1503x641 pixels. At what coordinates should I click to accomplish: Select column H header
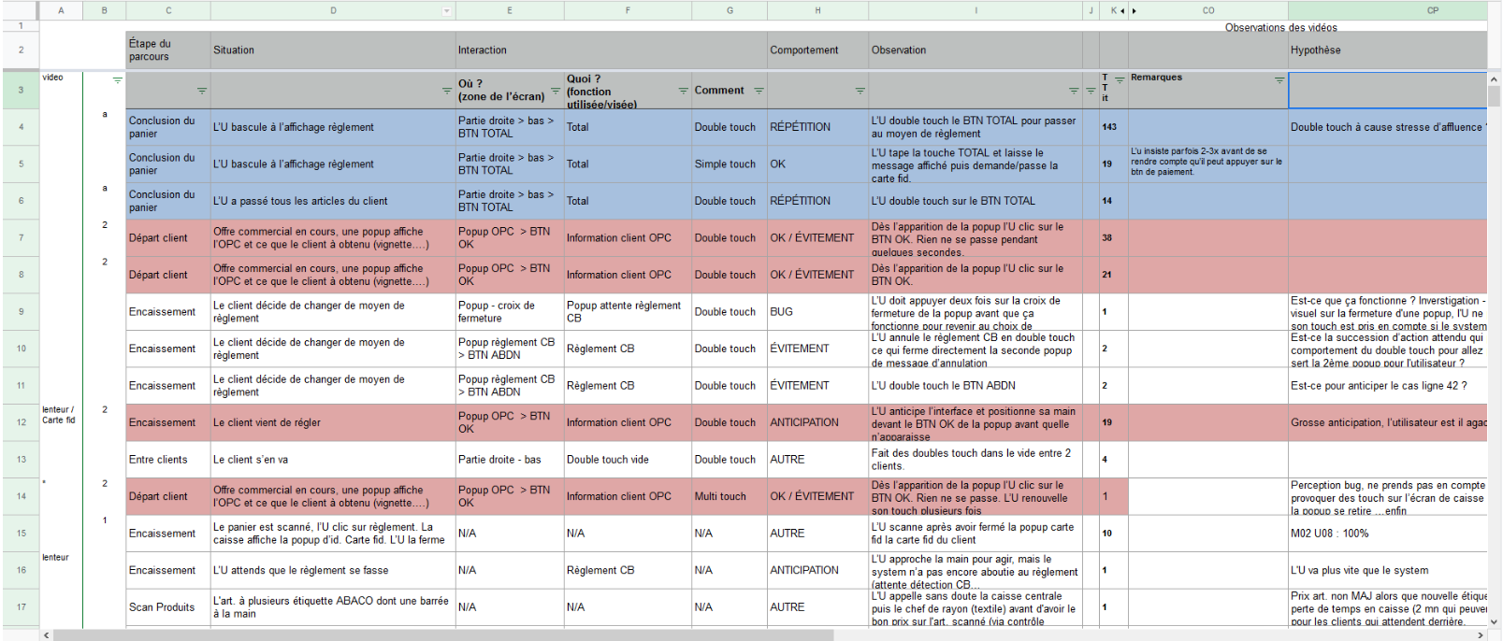coord(817,10)
